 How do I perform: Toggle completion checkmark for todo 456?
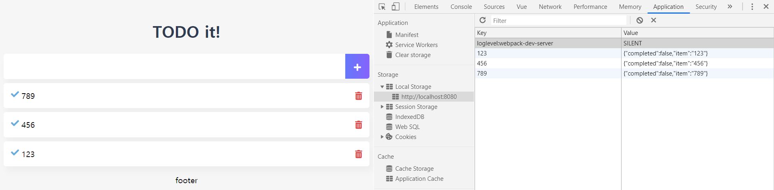tap(15, 123)
